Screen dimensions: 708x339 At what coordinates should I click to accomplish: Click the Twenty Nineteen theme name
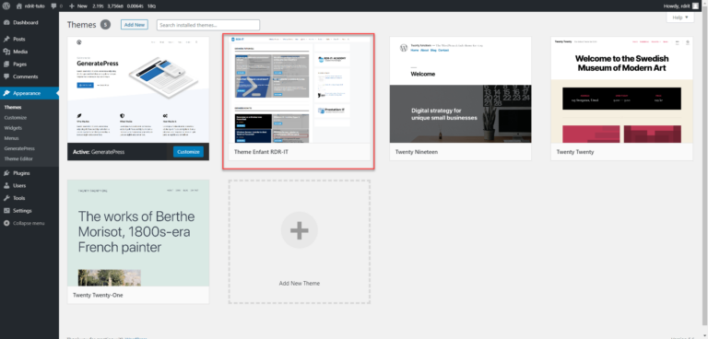pos(417,152)
